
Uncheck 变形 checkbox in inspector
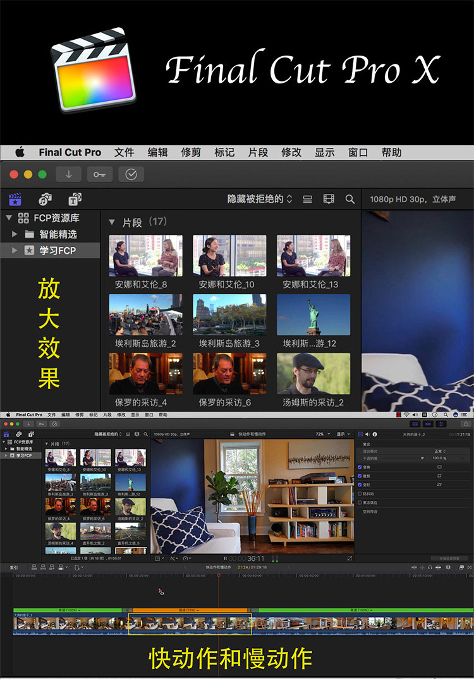click(x=360, y=484)
